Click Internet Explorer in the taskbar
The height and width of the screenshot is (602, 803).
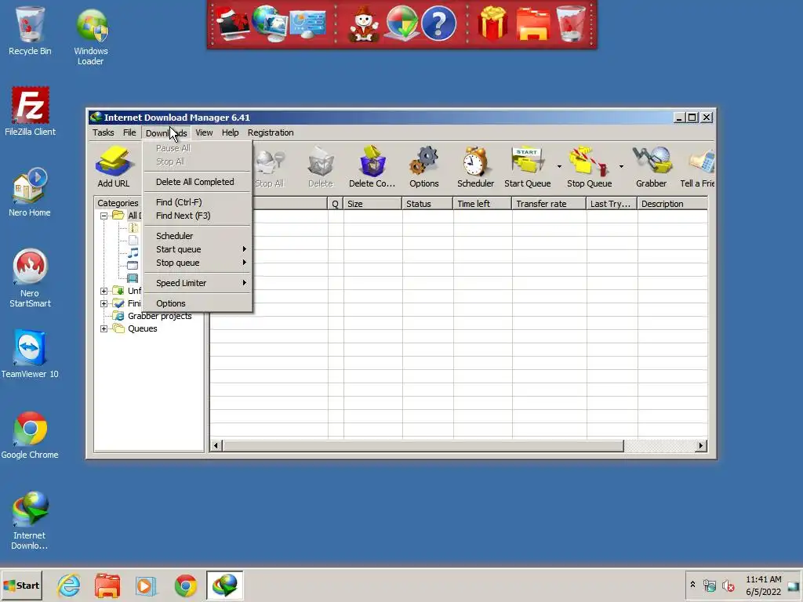[69, 585]
